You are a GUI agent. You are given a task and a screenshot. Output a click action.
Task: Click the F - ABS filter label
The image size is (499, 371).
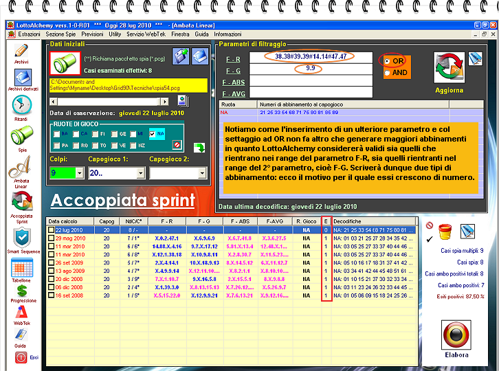[x=233, y=82]
